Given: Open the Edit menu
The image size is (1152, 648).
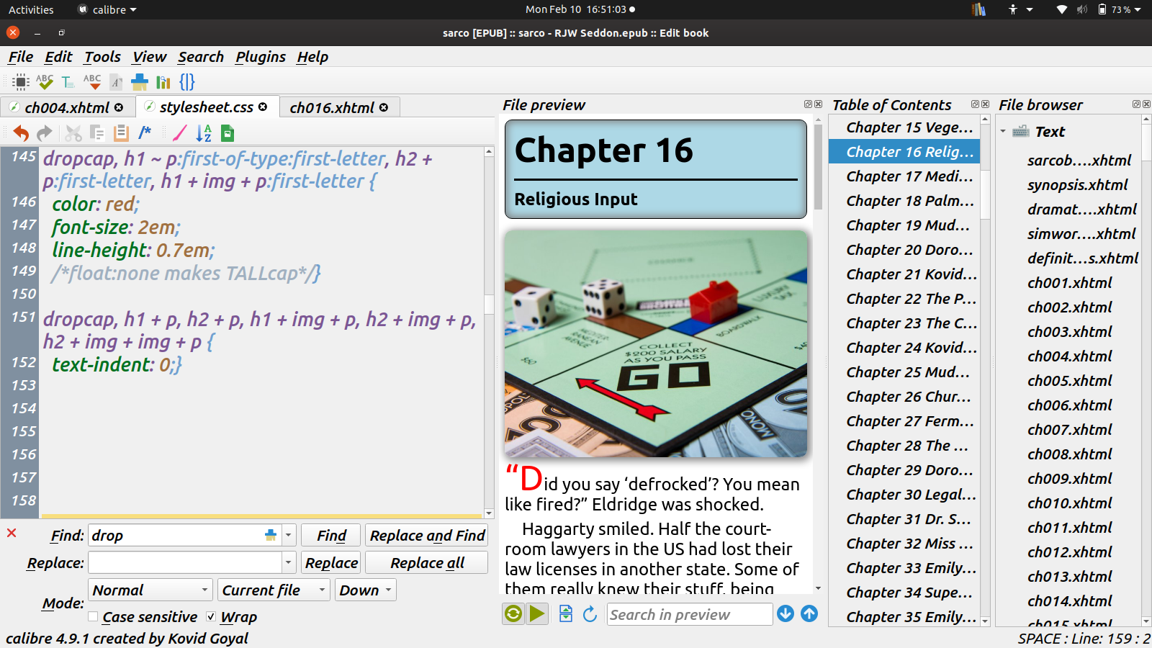Looking at the screenshot, I should (58, 57).
